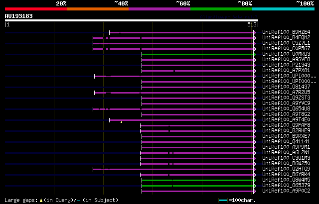Click the red 20% identity legend segment

[x=36, y=9]
